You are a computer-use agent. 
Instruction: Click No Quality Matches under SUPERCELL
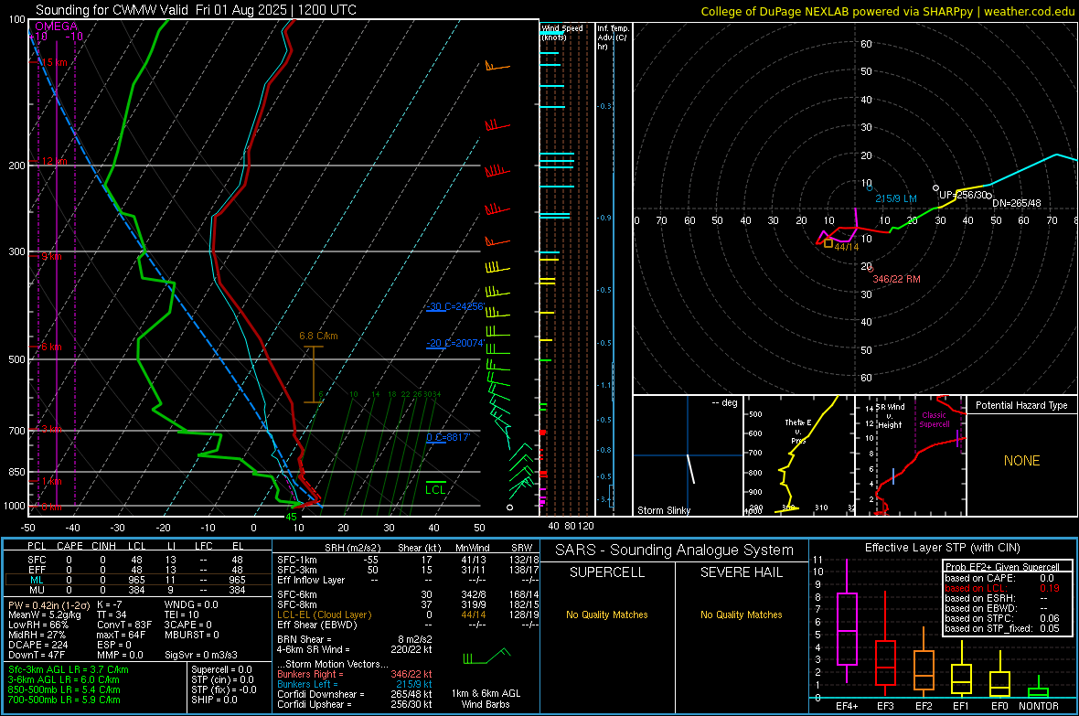pyautogui.click(x=606, y=614)
